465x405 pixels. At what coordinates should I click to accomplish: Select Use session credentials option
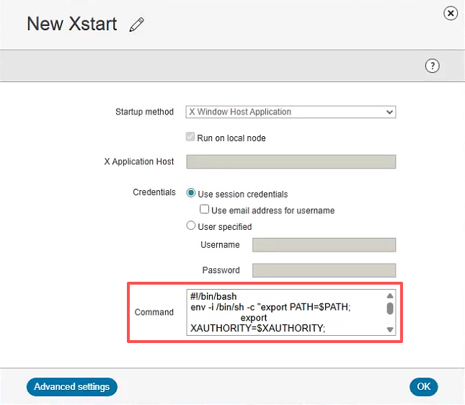191,194
